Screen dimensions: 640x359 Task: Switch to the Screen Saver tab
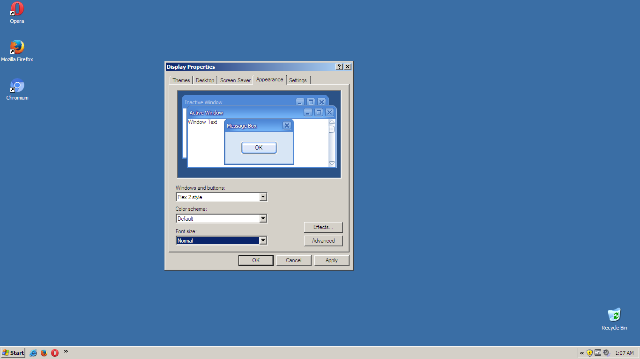235,80
